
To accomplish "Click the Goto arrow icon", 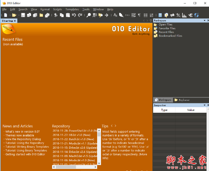I will pos(107,15).
